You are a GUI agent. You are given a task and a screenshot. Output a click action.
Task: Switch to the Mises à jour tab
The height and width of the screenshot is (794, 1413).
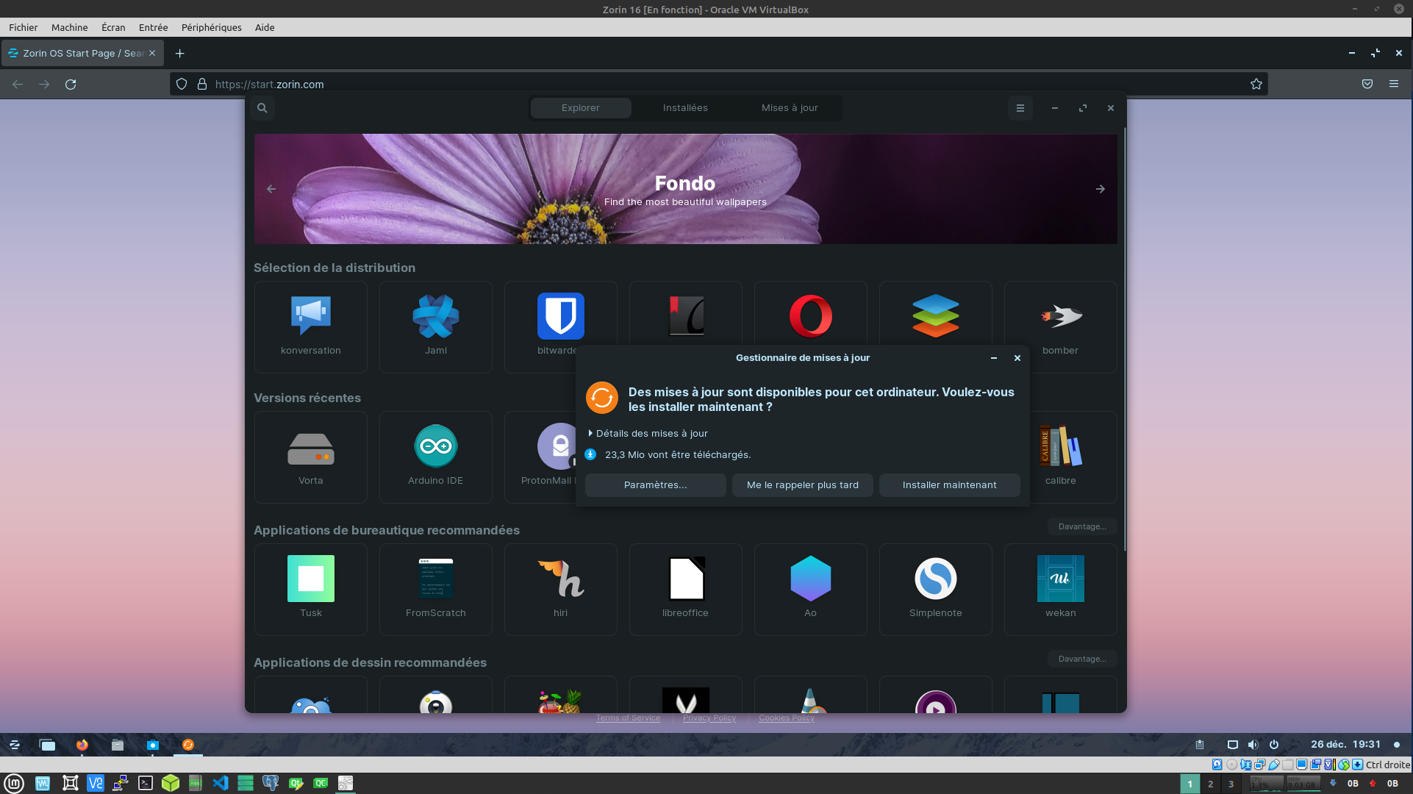(x=790, y=108)
